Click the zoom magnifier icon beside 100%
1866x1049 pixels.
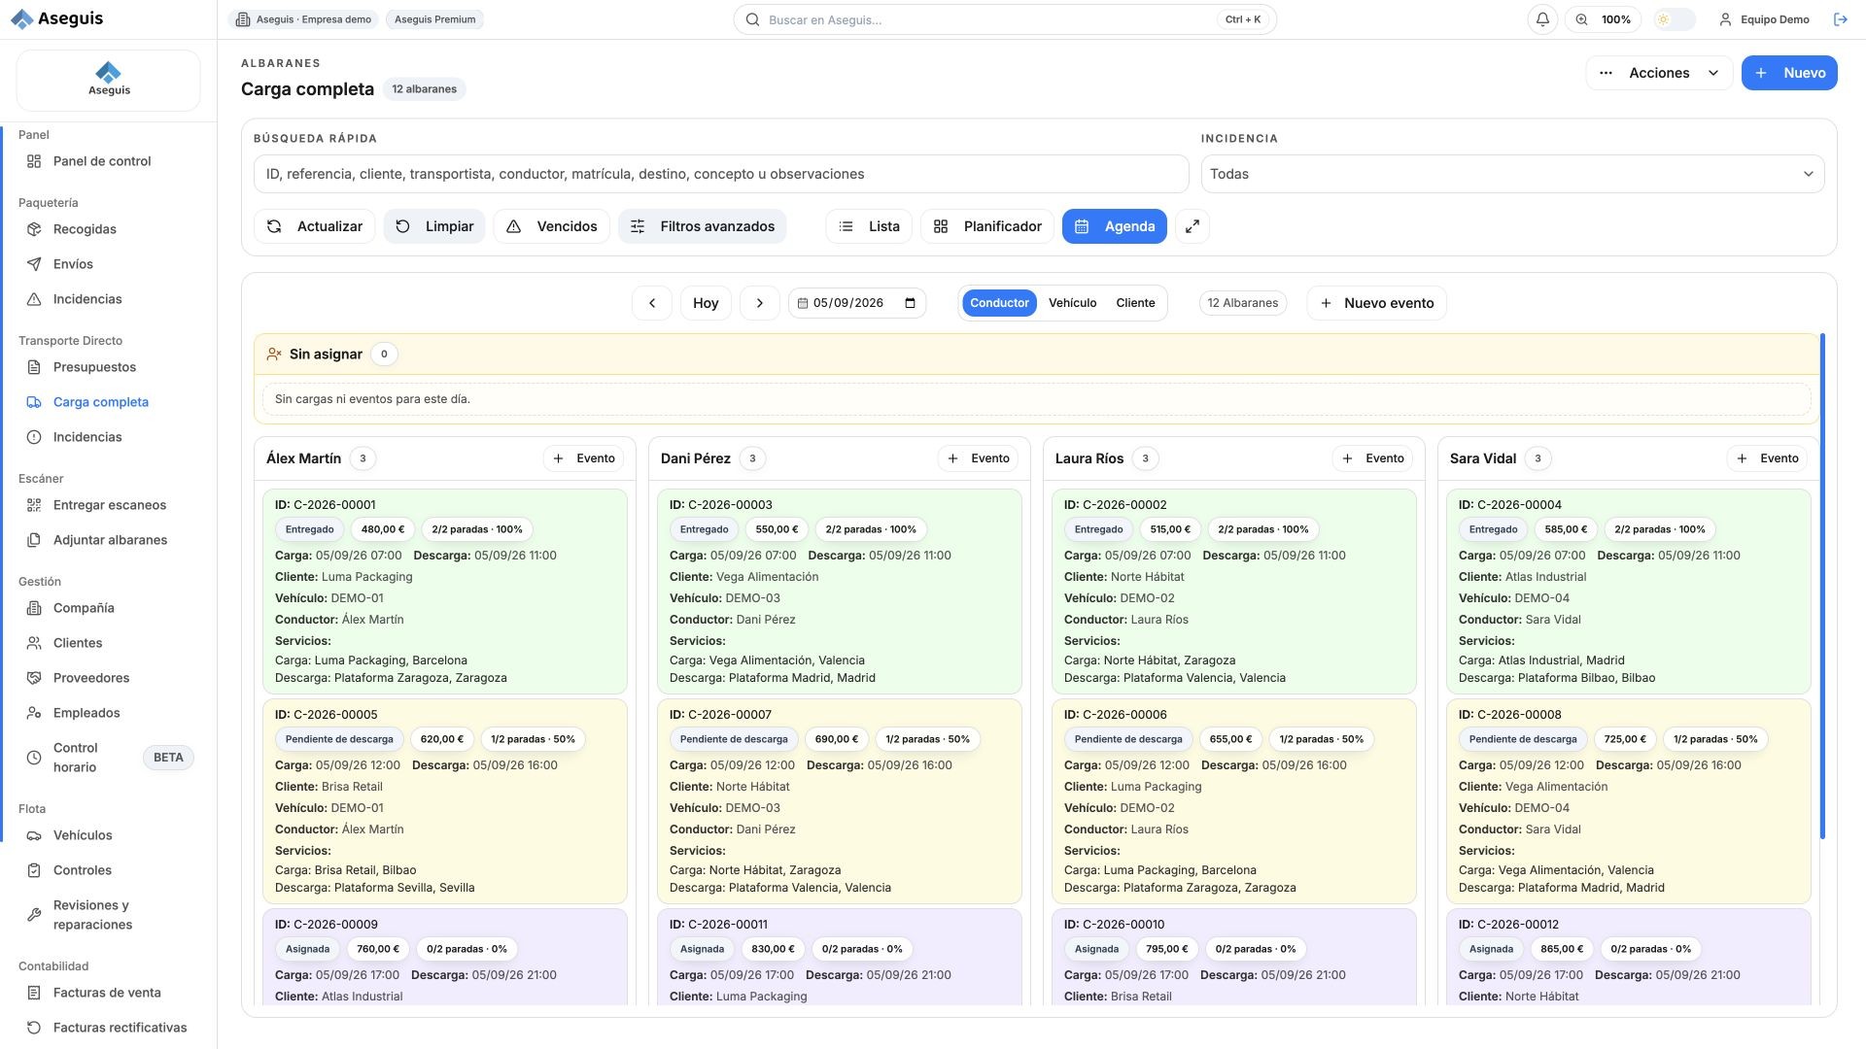1582,19
